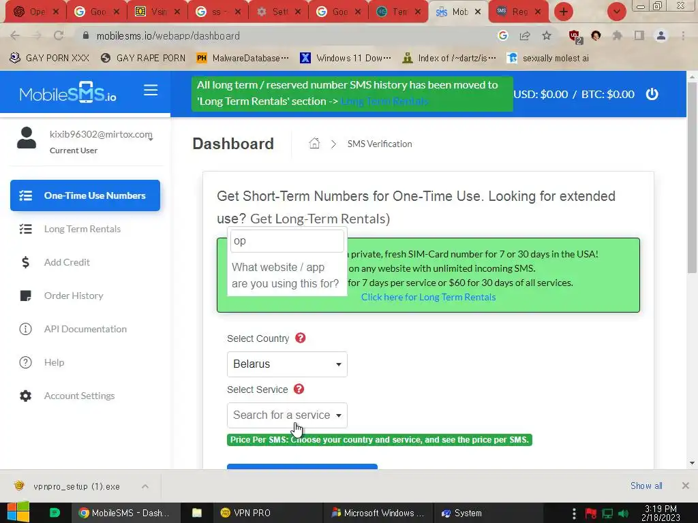This screenshot has width=698, height=523.
Task: Click the Long Term Rentals list icon
Action: click(x=26, y=229)
